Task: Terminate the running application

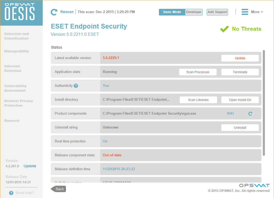Action: tap(240, 72)
